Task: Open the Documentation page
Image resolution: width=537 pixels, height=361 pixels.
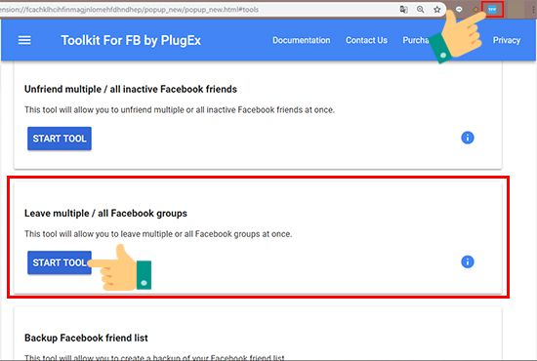Action: click(302, 40)
